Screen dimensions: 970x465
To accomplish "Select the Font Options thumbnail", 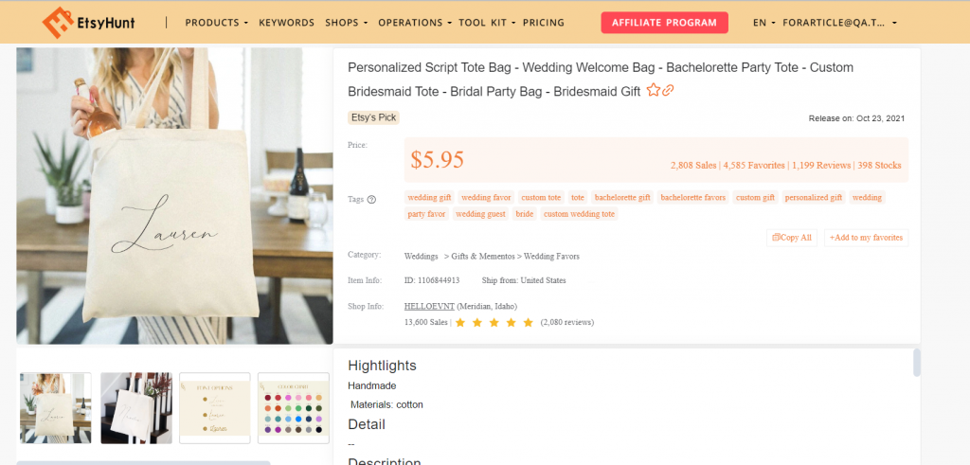I will 215,407.
